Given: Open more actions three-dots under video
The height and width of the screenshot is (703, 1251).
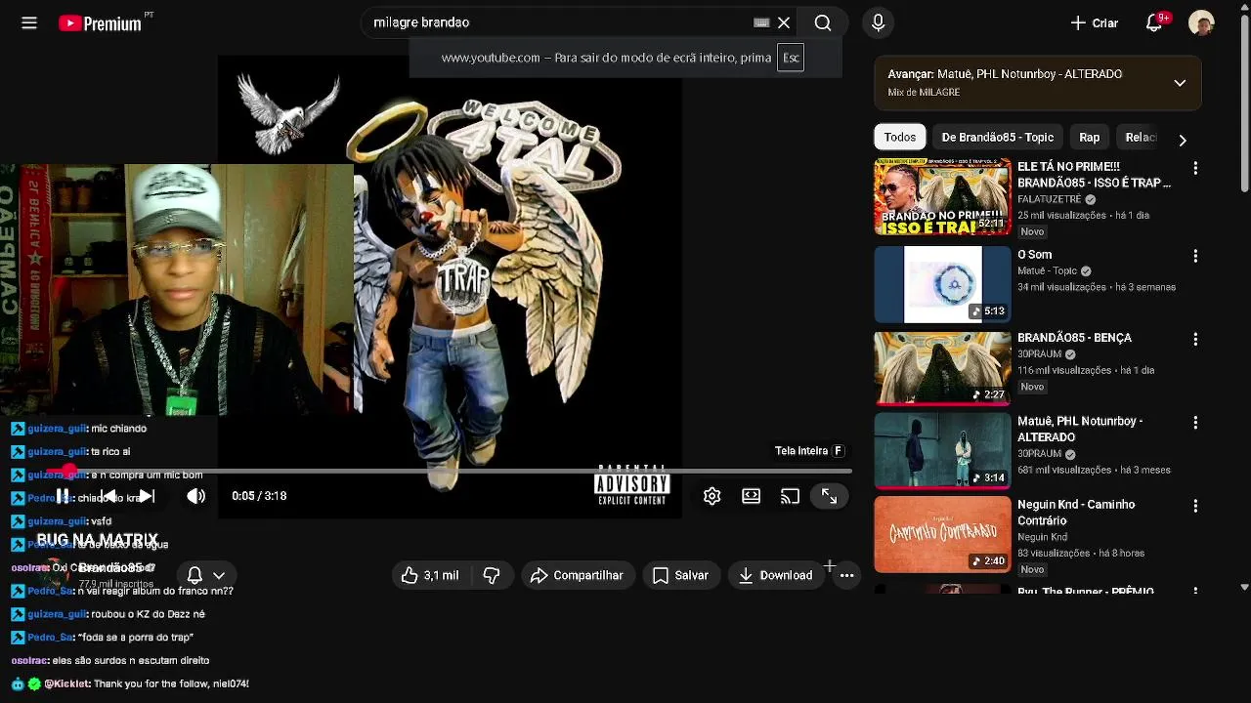Looking at the screenshot, I should pos(846,576).
